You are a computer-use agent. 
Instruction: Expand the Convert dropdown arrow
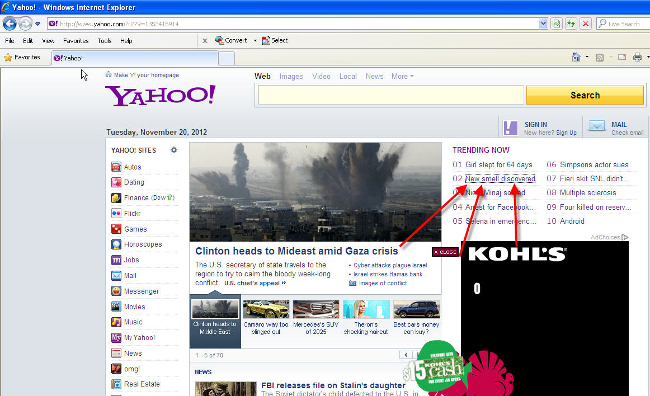[x=255, y=41]
